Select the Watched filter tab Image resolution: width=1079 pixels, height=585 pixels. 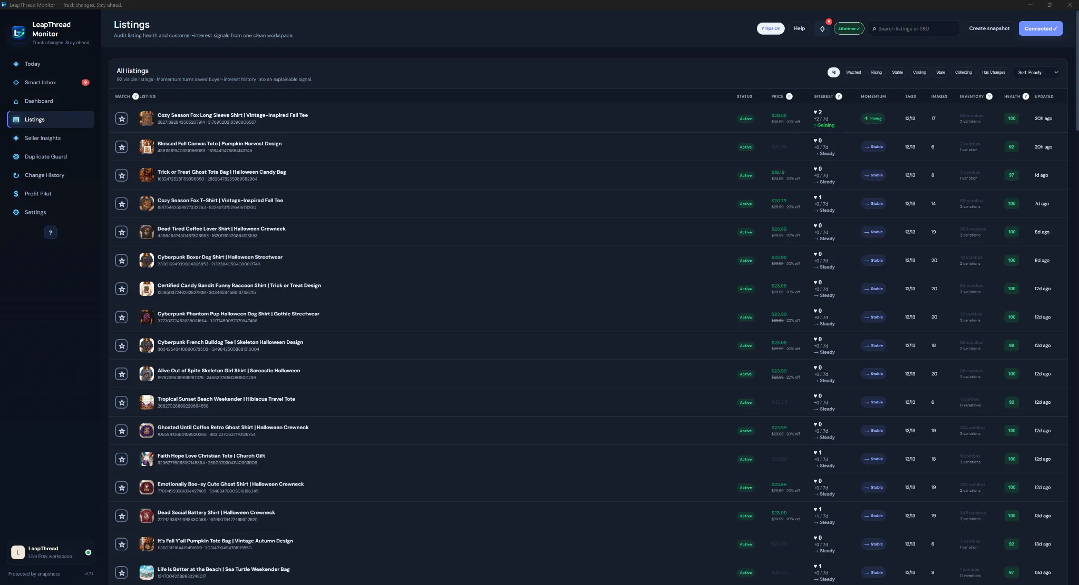click(853, 72)
